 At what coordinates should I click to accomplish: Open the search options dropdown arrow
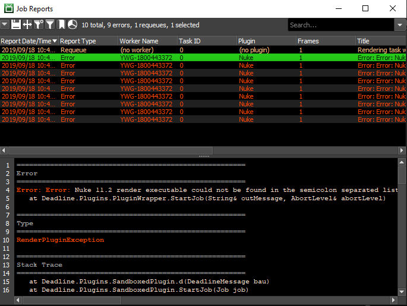399,25
